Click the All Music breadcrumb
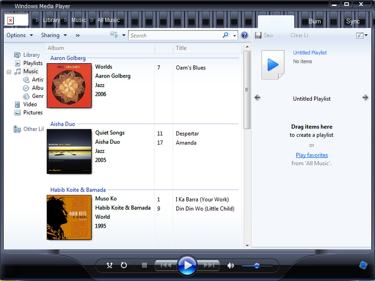375x281 pixels. pos(108,20)
